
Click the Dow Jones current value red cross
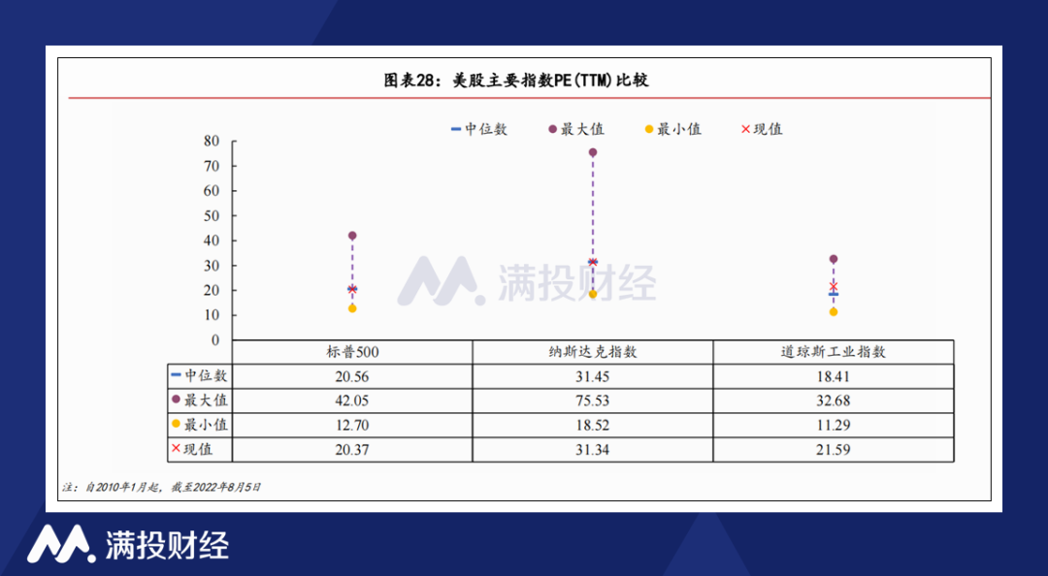[x=834, y=287]
